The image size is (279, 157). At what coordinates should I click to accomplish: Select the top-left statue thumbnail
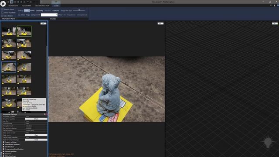[x=9, y=31]
